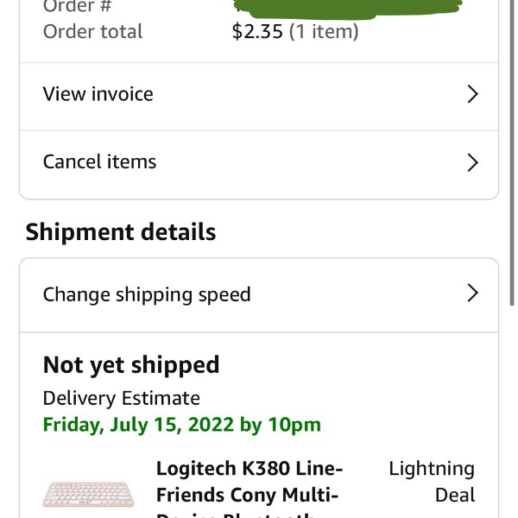Click the Shipment details heading
The image size is (518, 518).
click(121, 232)
